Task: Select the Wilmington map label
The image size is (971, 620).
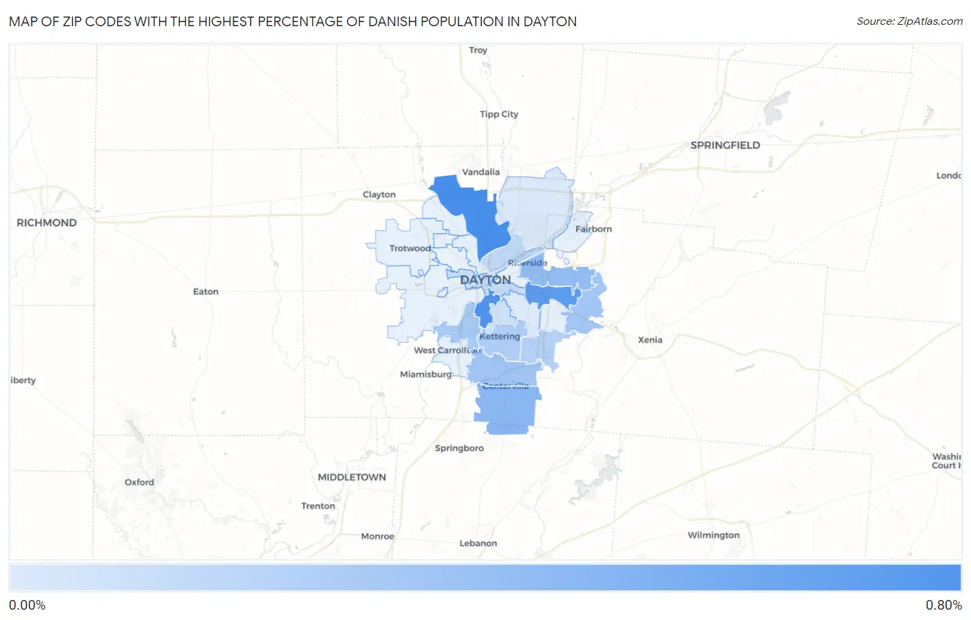Action: tap(713, 535)
